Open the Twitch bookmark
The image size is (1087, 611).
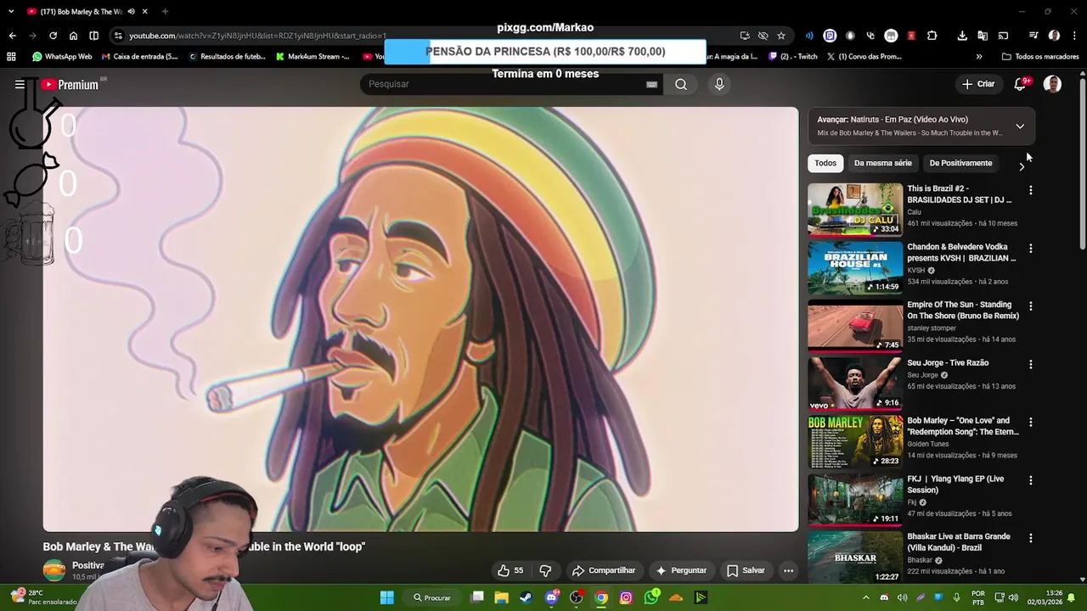coord(793,57)
